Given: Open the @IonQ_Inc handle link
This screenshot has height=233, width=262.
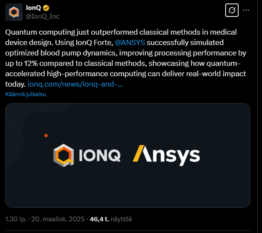Looking at the screenshot, I should click(x=43, y=16).
